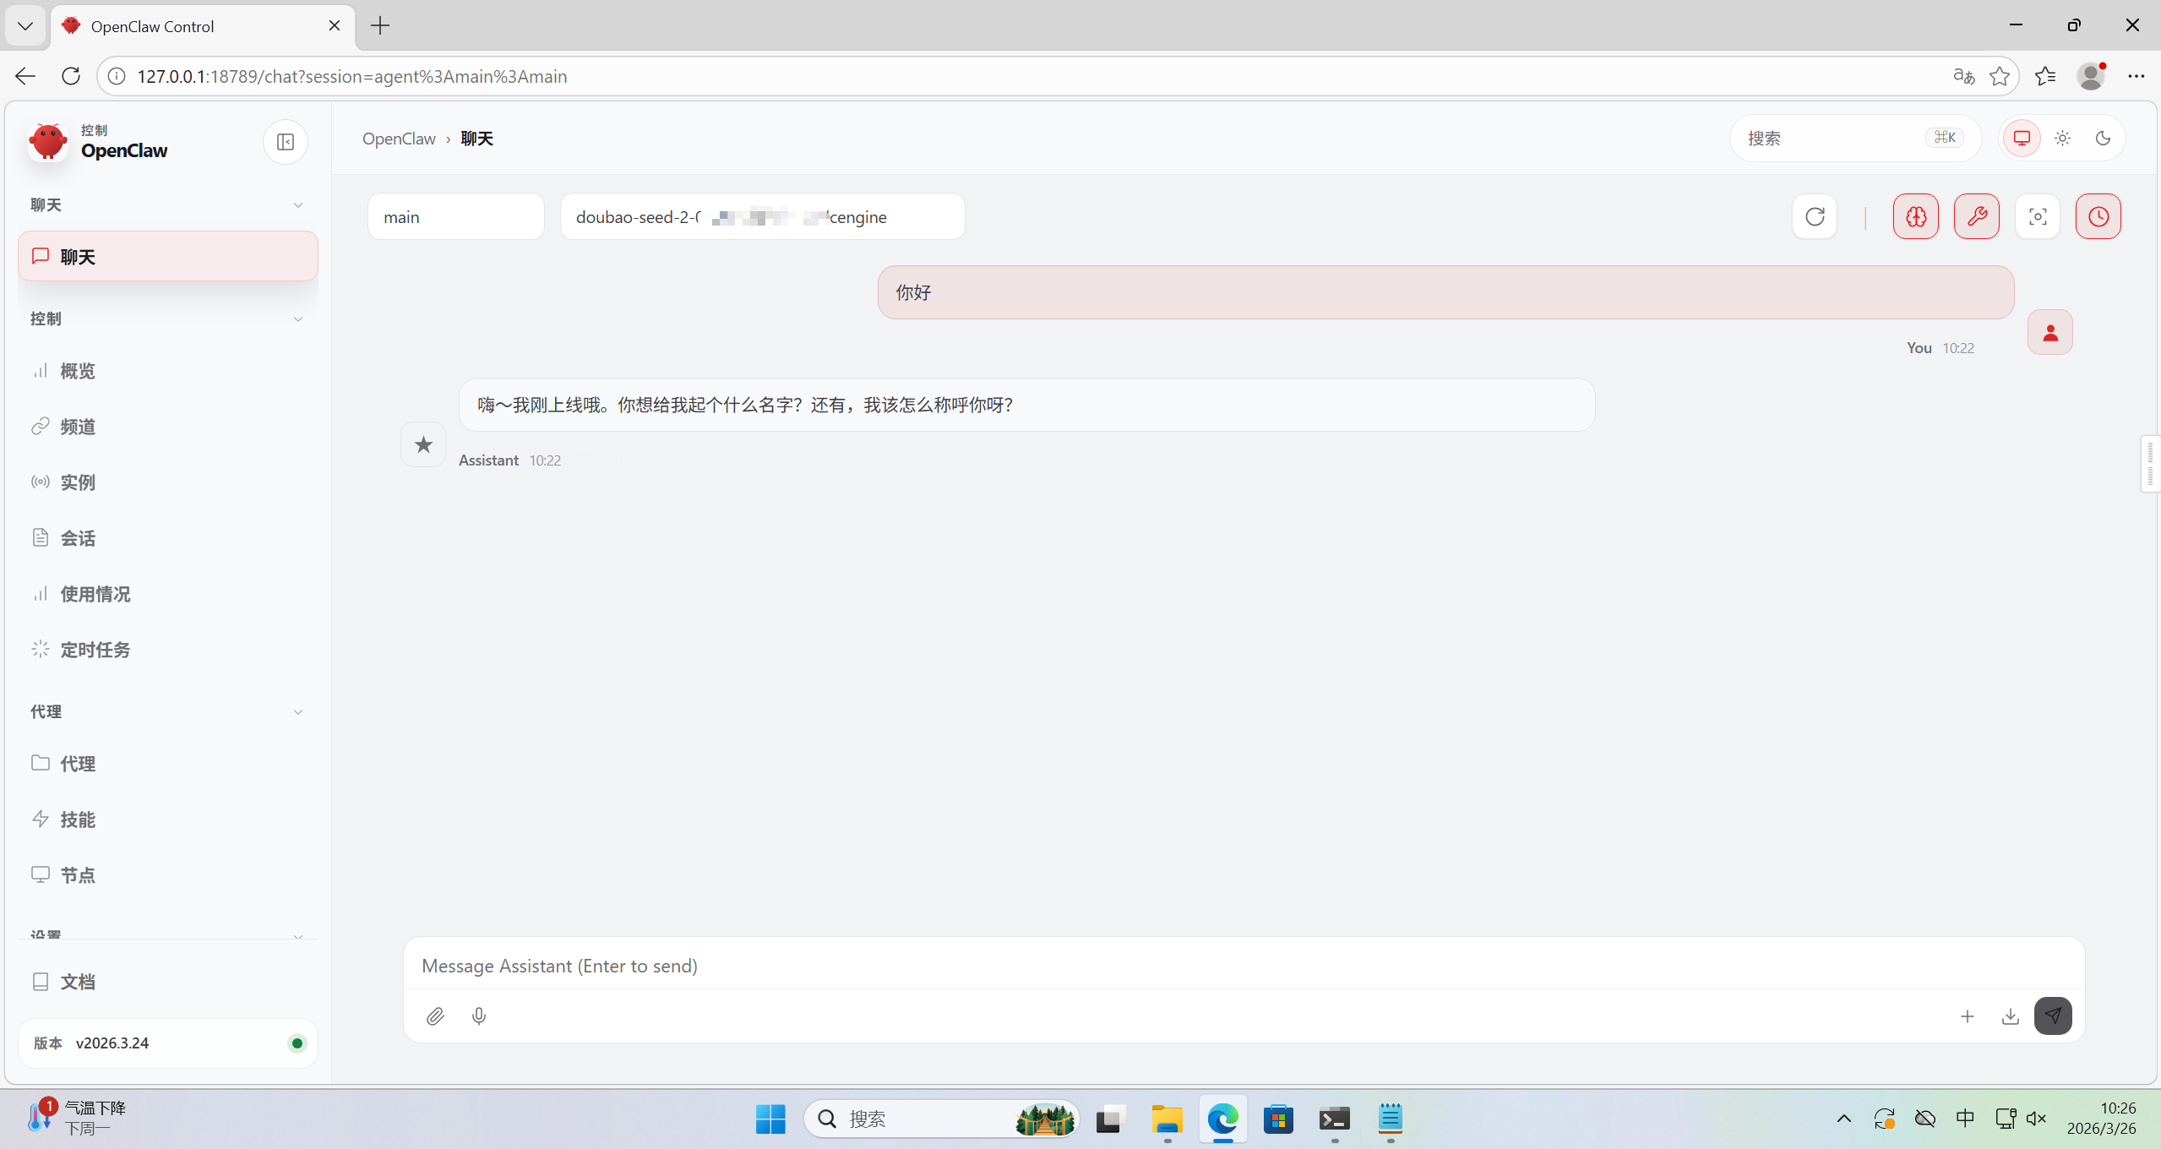Click the 你好 user message bubble
The image size is (2161, 1149).
(x=1445, y=292)
